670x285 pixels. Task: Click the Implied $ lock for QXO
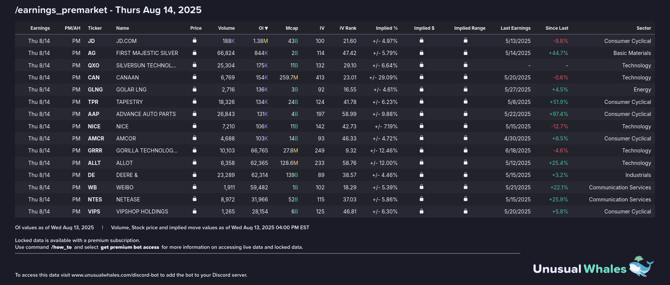[422, 65]
